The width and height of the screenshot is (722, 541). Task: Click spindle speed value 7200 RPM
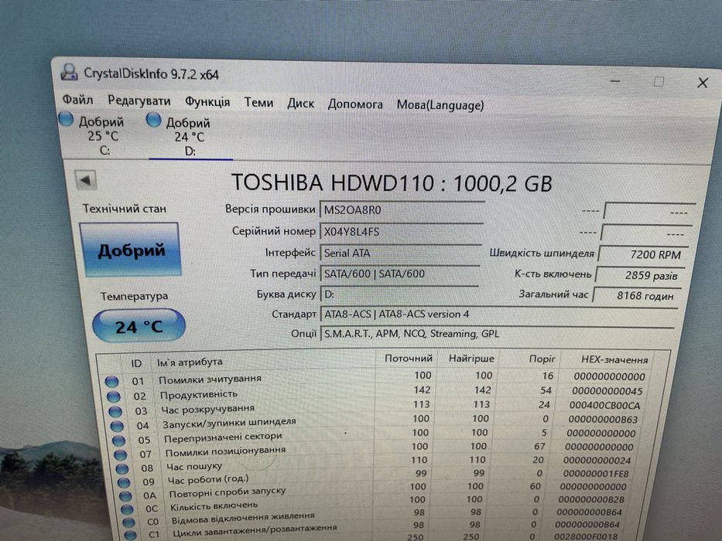[642, 254]
